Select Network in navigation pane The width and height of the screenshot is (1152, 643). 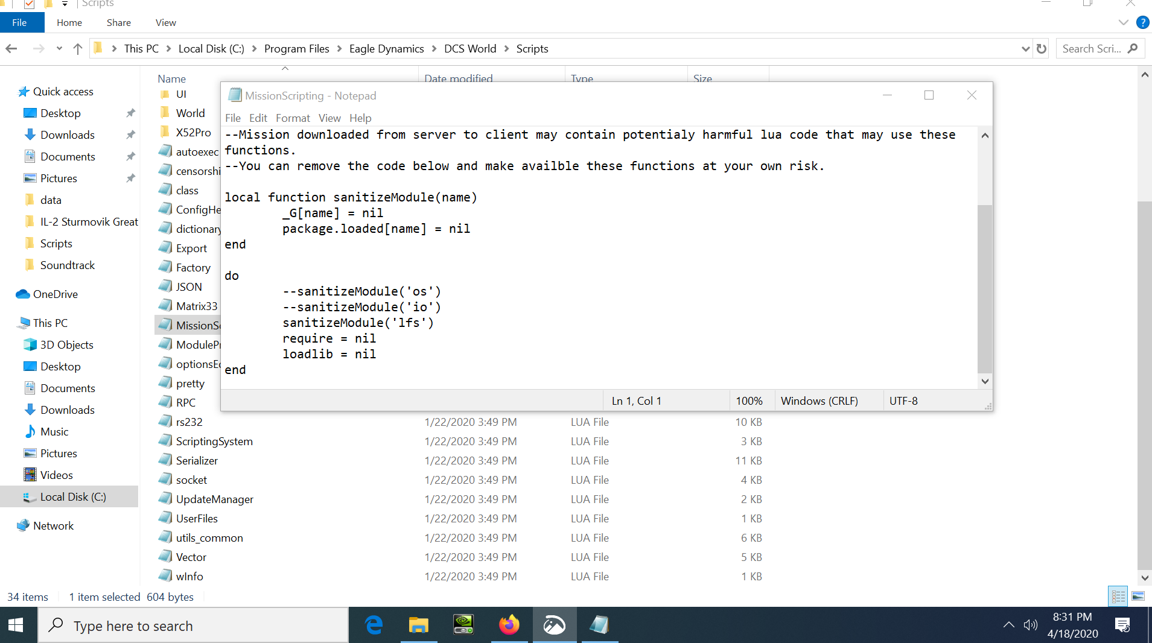[x=53, y=526]
